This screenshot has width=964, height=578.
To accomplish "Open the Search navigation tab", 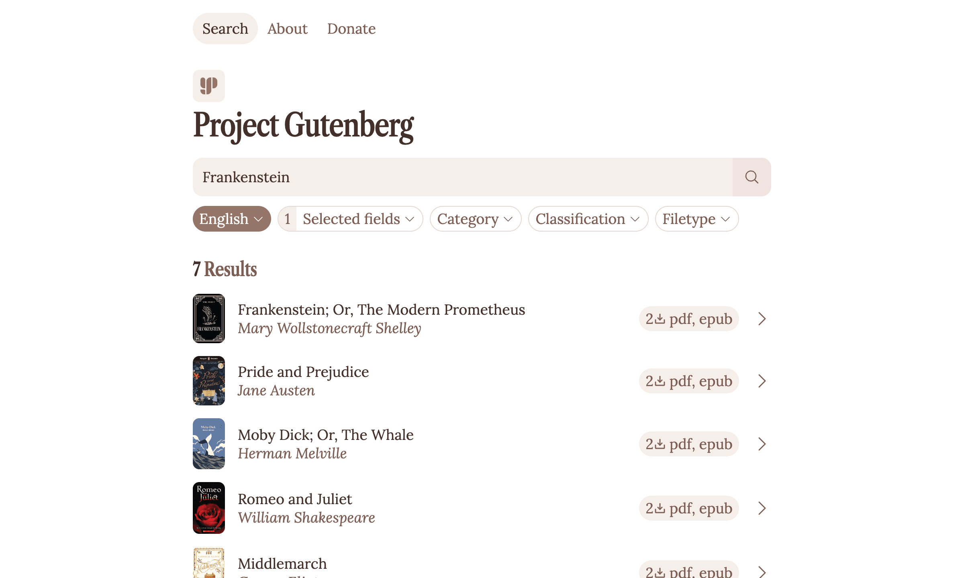I will [x=225, y=28].
